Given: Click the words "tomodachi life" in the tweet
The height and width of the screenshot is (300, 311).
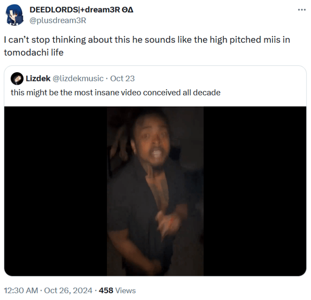Looking at the screenshot, I should click(34, 53).
